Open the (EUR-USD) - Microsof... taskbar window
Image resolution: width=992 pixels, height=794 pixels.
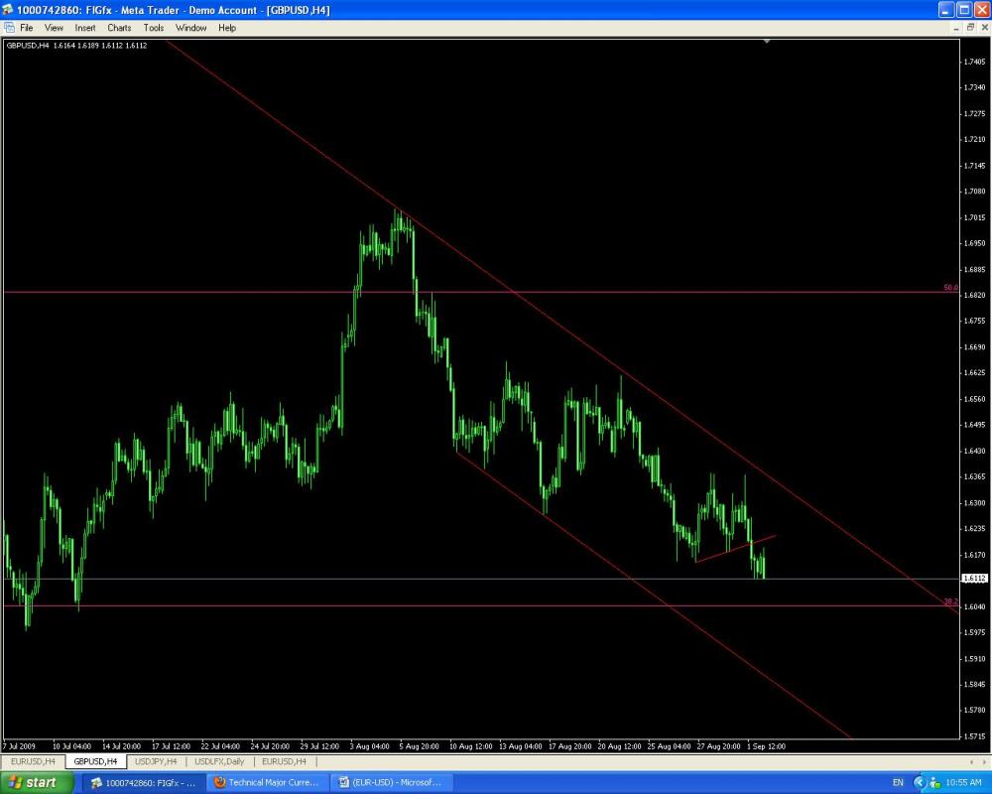tap(392, 783)
